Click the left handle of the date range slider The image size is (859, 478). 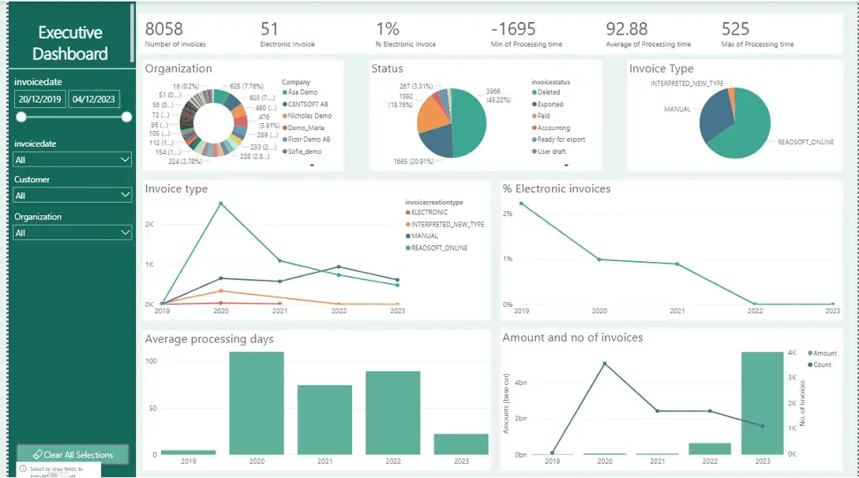coord(20,116)
